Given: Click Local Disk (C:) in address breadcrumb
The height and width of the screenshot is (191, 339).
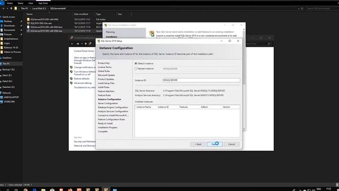Looking at the screenshot, I should (x=39, y=8).
